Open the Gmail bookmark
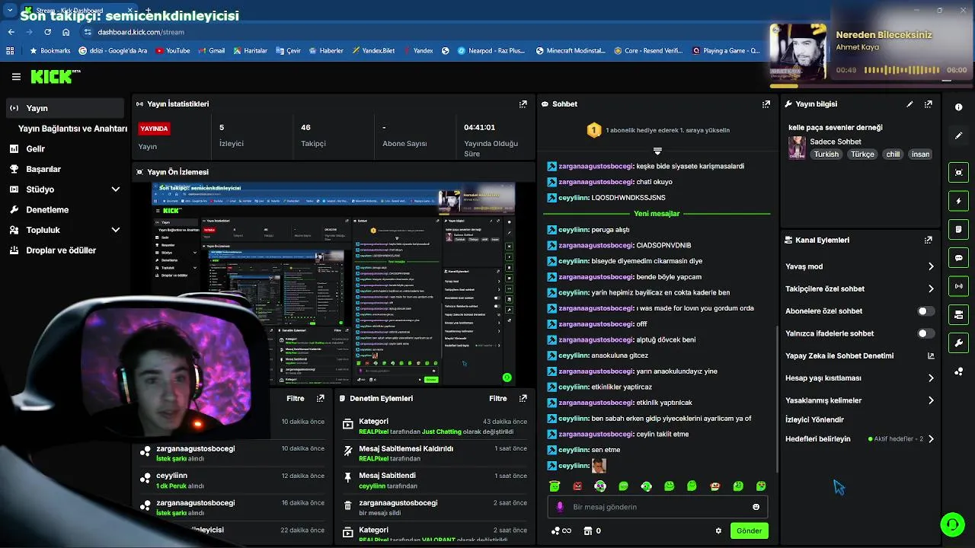Viewport: 975px width, 548px height. pyautogui.click(x=211, y=51)
